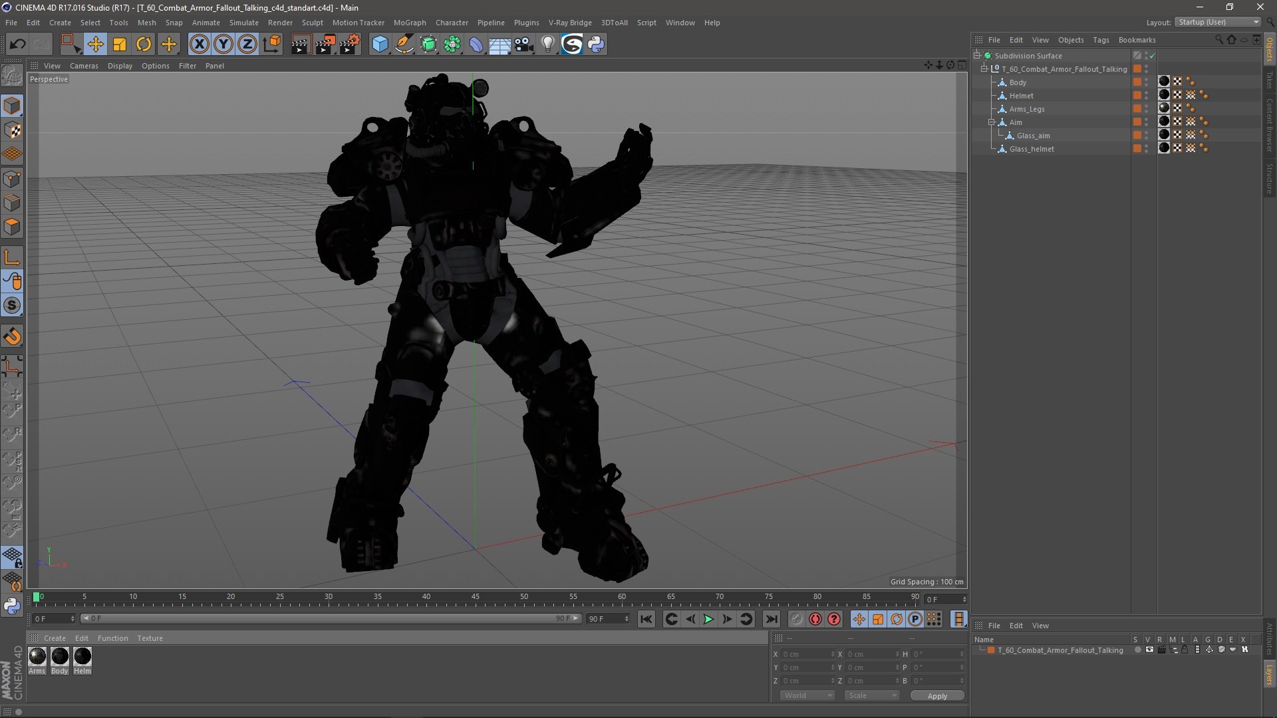Select the Glass_helmet object

1032,149
